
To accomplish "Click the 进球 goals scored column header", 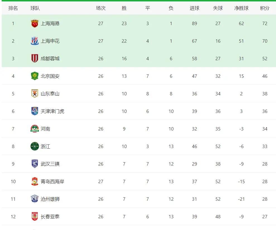I will click(194, 8).
